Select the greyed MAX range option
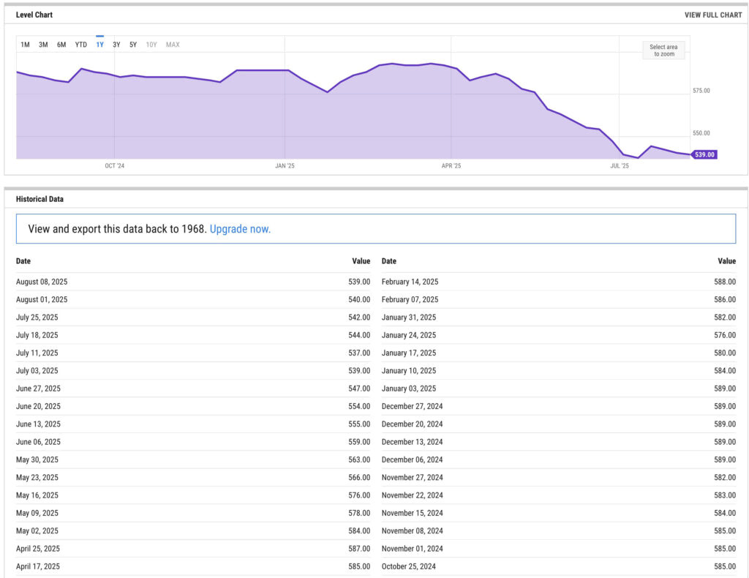The height and width of the screenshot is (578, 749). (x=173, y=45)
